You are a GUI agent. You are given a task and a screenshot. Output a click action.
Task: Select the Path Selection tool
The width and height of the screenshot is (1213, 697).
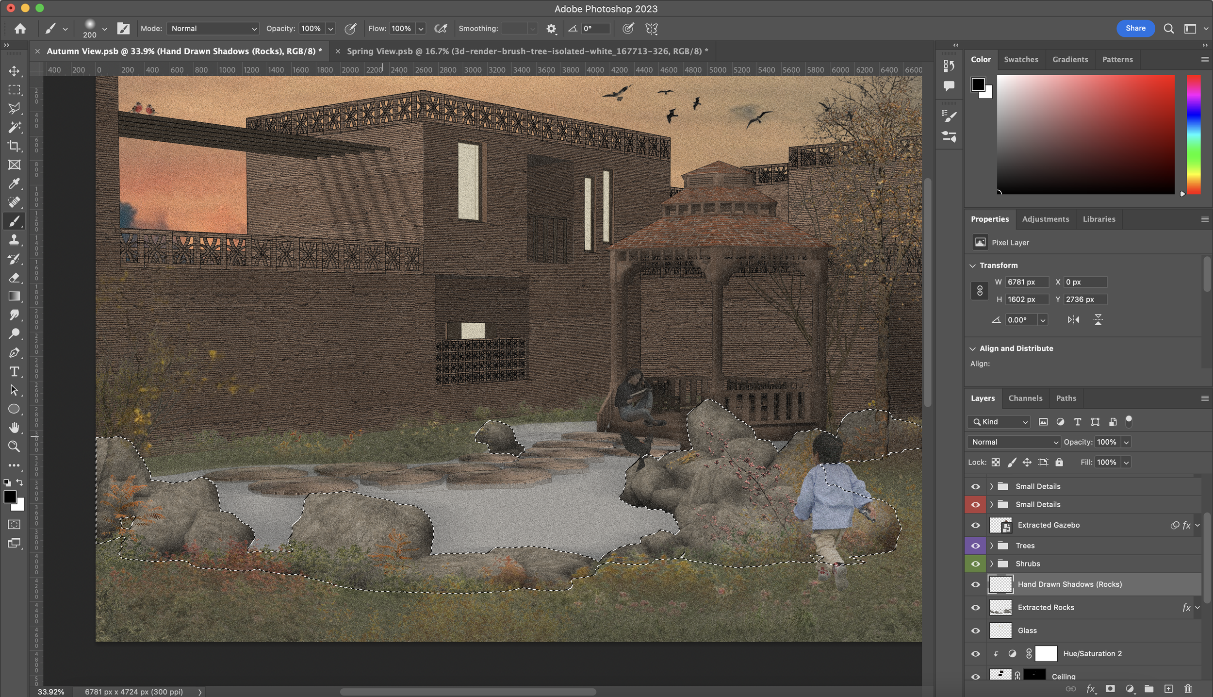[x=14, y=390]
